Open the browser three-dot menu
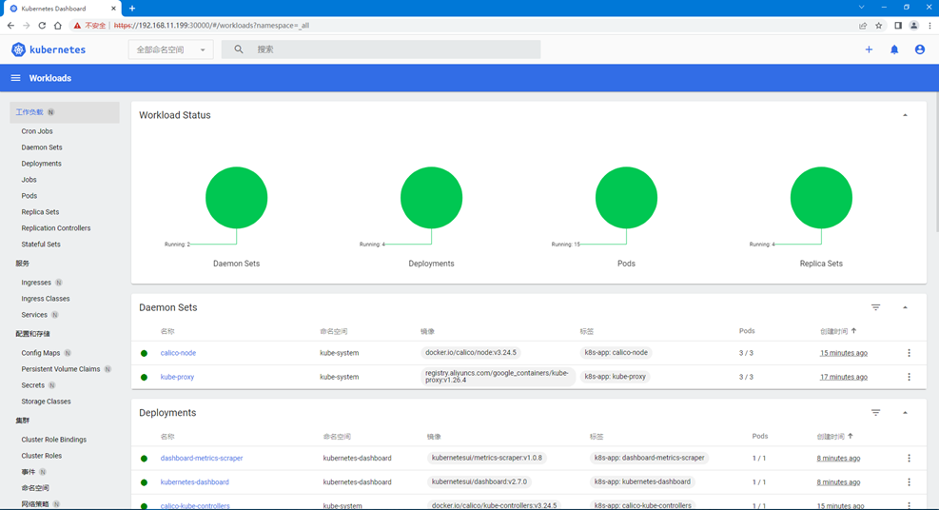Viewport: 939px width, 510px height. pos(930,26)
